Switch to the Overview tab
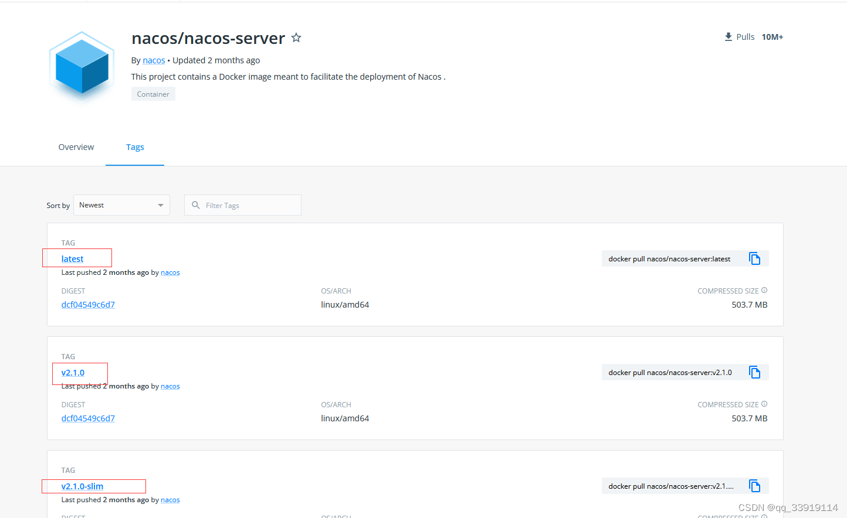 tap(76, 147)
